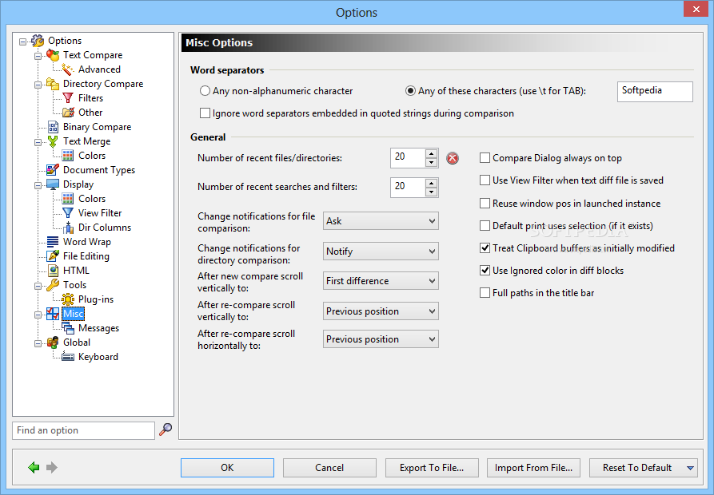Collapse the Display tree node
The image size is (714, 495).
[x=38, y=185]
